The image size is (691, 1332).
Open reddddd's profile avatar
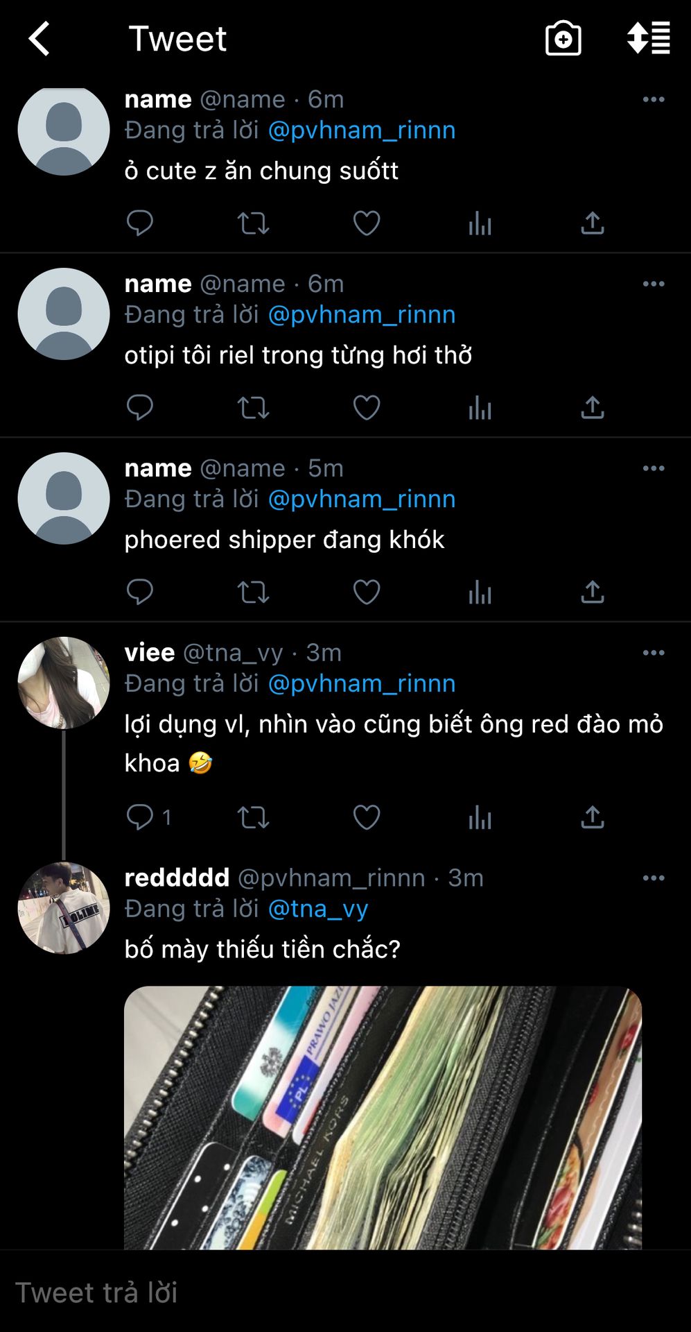click(x=64, y=908)
